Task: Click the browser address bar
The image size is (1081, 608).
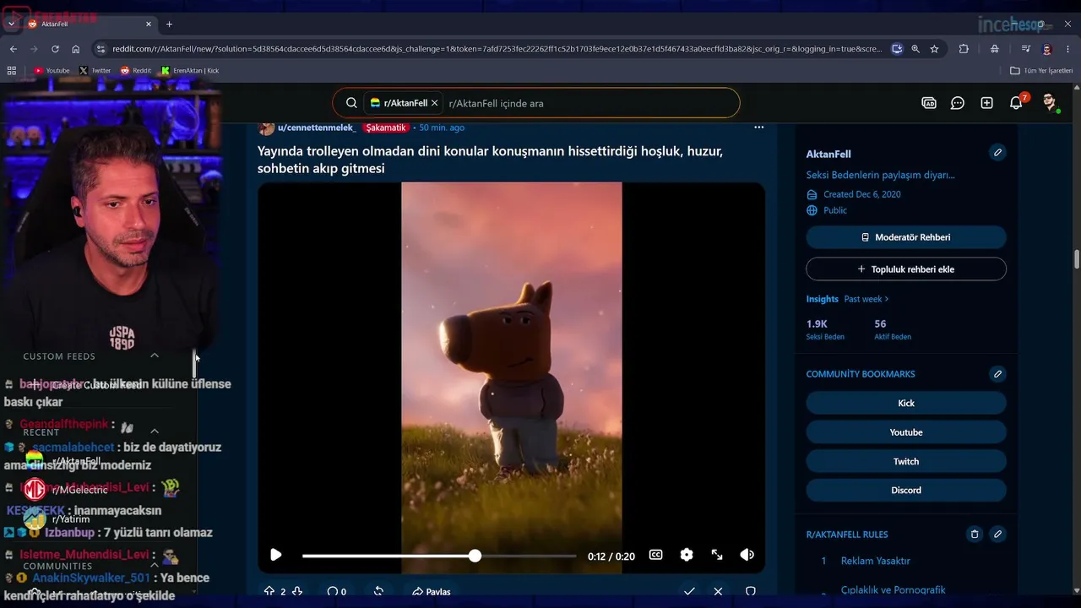Action: pos(497,49)
